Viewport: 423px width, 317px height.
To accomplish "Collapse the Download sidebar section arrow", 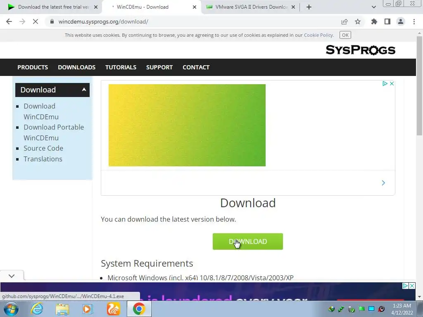I will click(84, 90).
